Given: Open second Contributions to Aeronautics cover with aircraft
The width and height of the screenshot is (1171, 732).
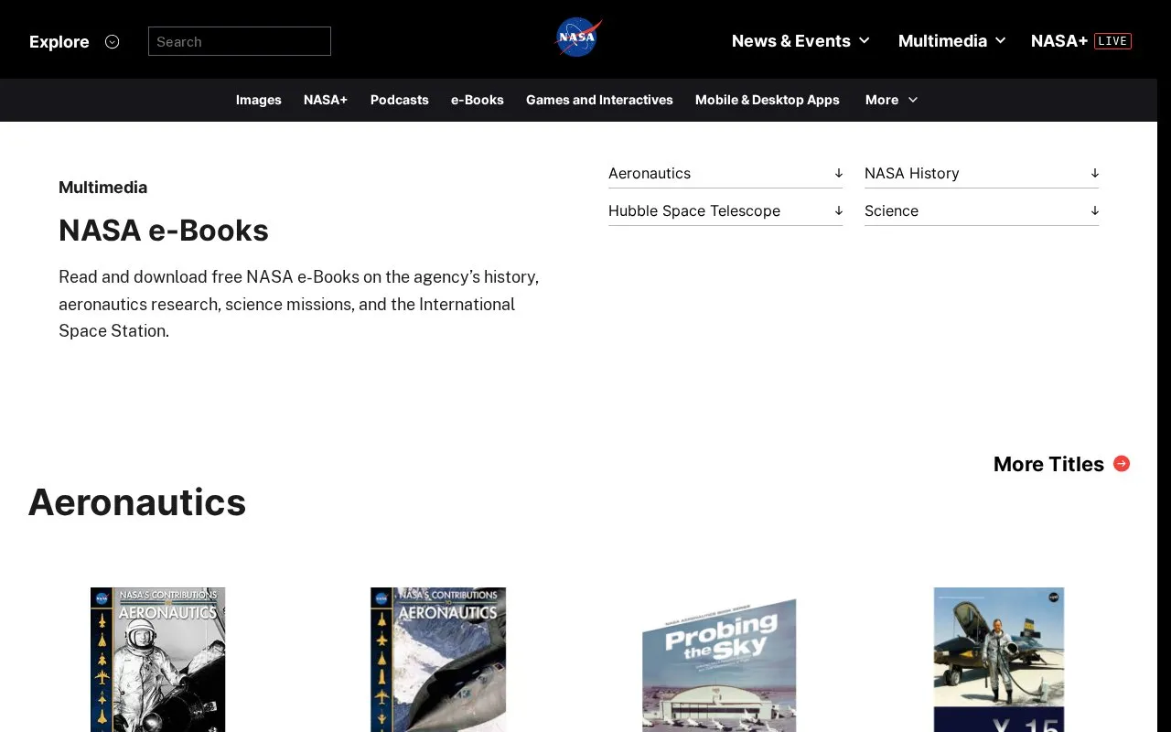Looking at the screenshot, I should pyautogui.click(x=438, y=660).
